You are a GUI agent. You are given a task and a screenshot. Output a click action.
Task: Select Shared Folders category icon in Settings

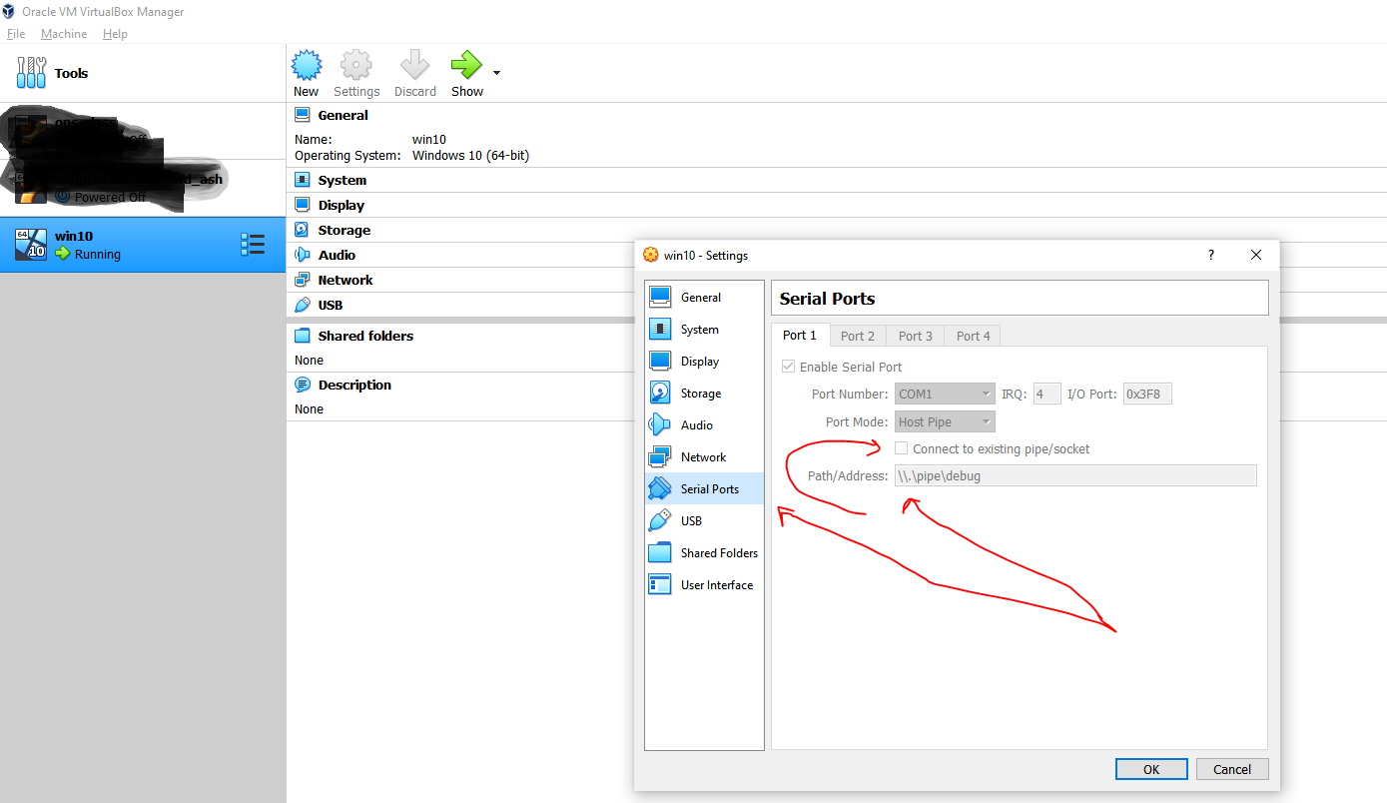(660, 552)
